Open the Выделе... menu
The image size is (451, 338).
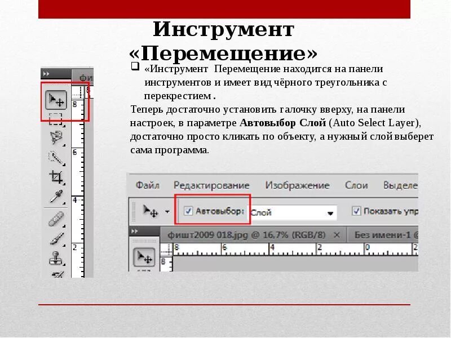pyautogui.click(x=400, y=185)
